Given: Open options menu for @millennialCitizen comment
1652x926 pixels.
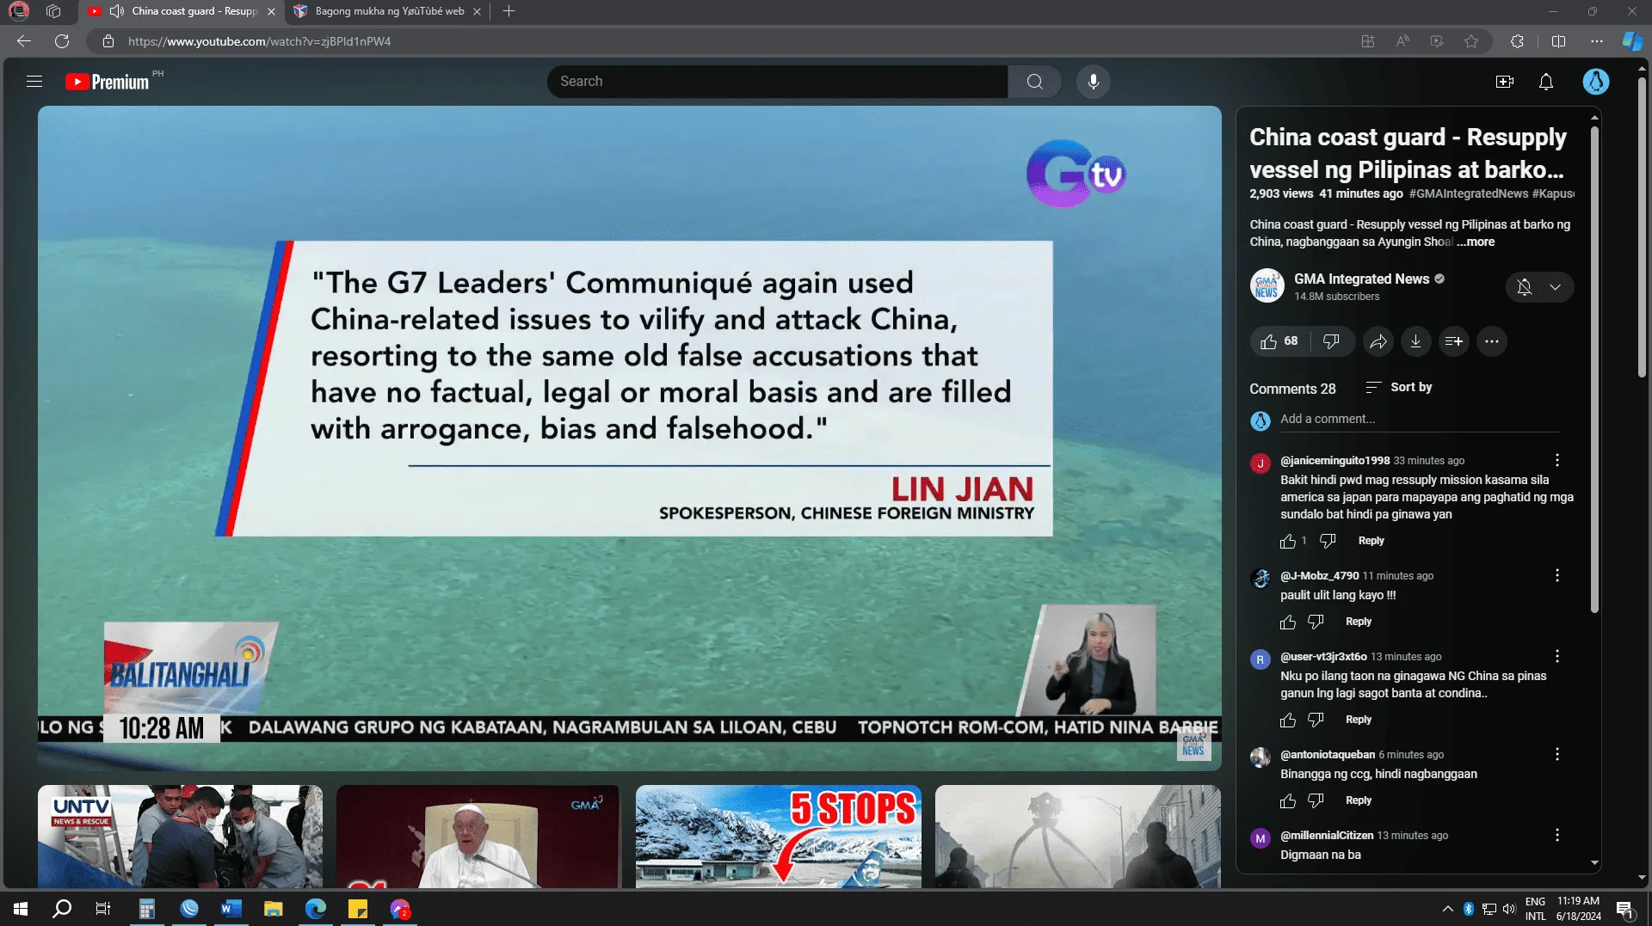Looking at the screenshot, I should (1556, 835).
